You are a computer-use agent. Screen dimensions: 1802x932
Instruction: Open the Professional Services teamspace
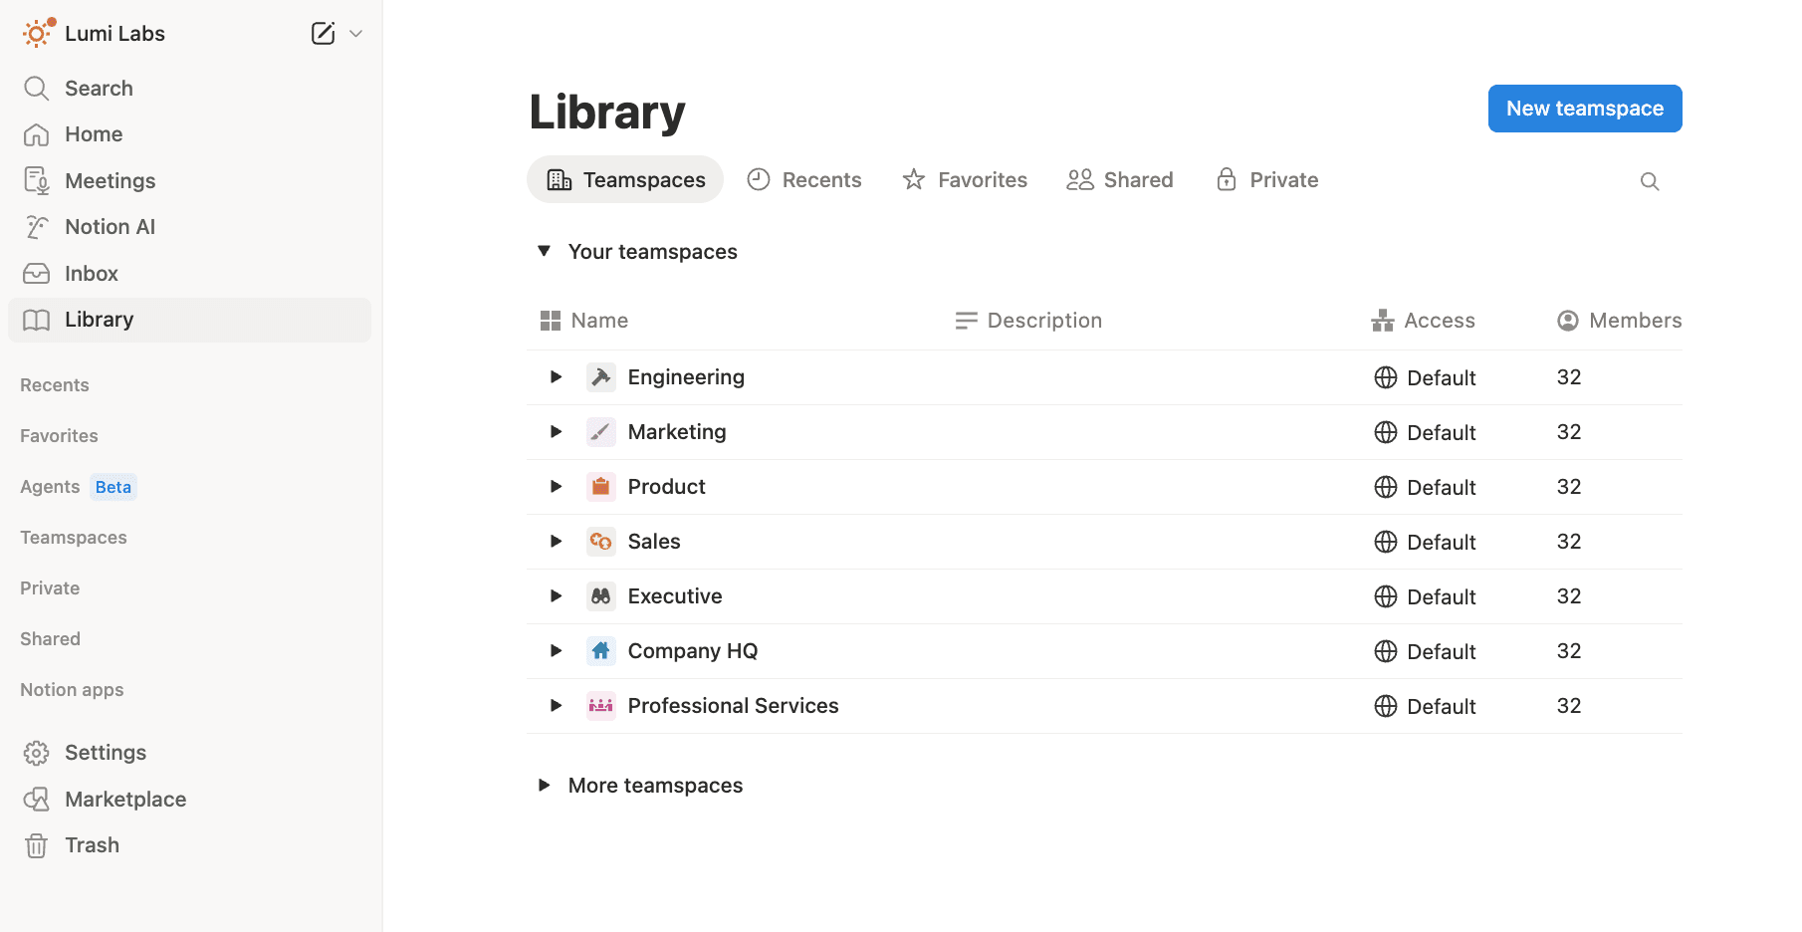733,705
